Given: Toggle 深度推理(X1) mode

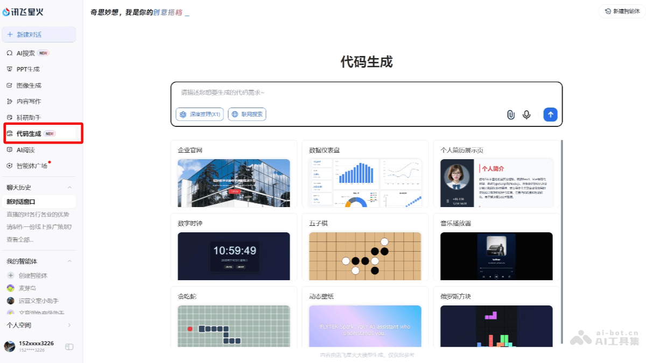Looking at the screenshot, I should [x=200, y=115].
